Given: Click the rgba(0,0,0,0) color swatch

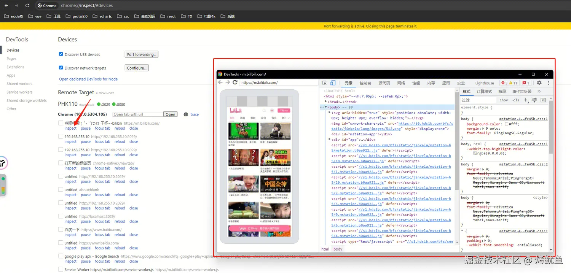Looking at the screenshot, I should click(475, 153).
